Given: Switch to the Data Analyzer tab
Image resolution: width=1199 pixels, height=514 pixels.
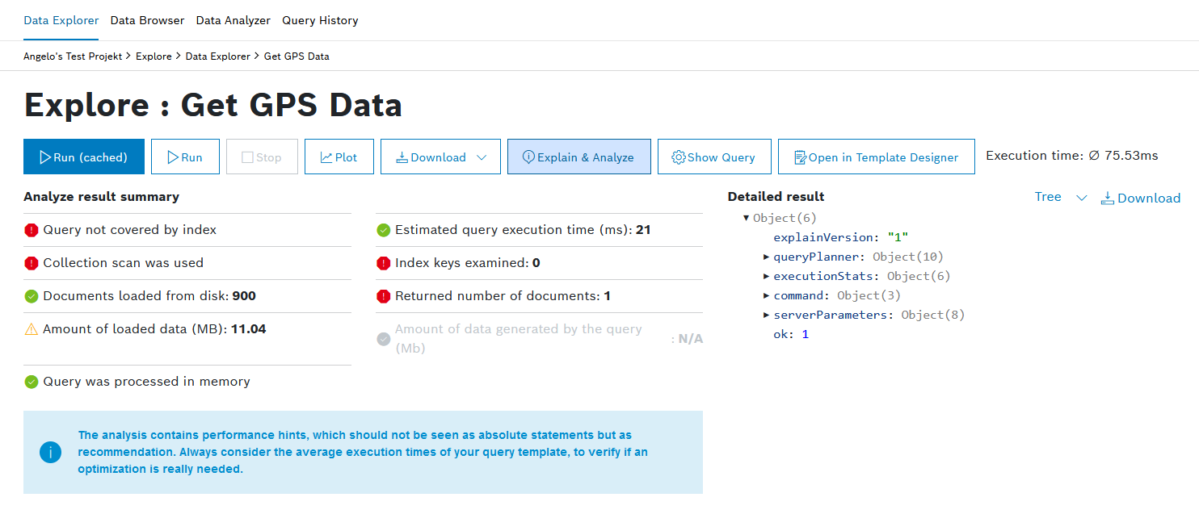Looking at the screenshot, I should pyautogui.click(x=233, y=20).
